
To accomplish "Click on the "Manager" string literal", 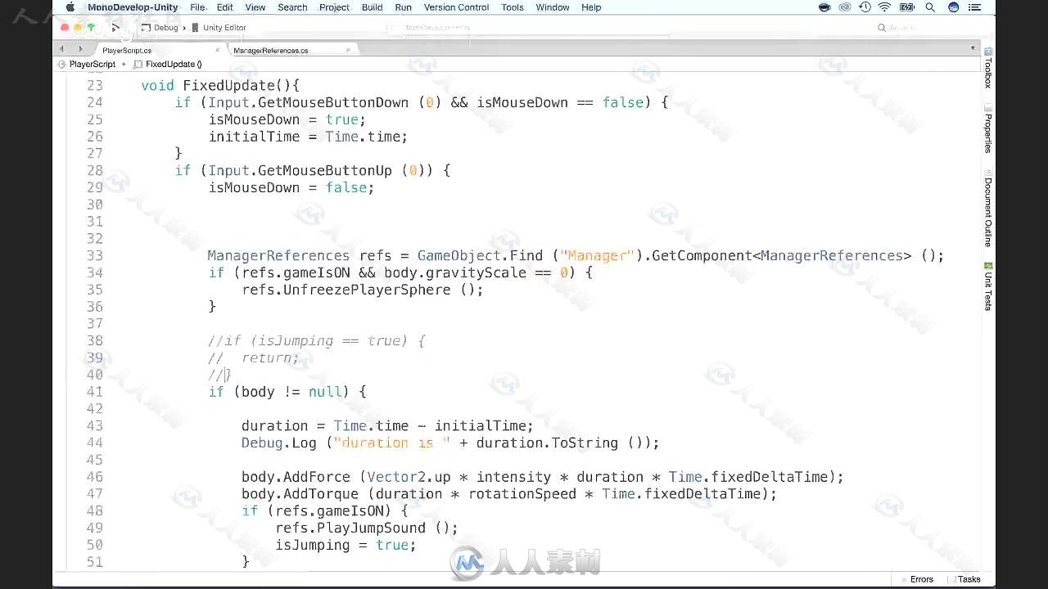I will tap(598, 255).
